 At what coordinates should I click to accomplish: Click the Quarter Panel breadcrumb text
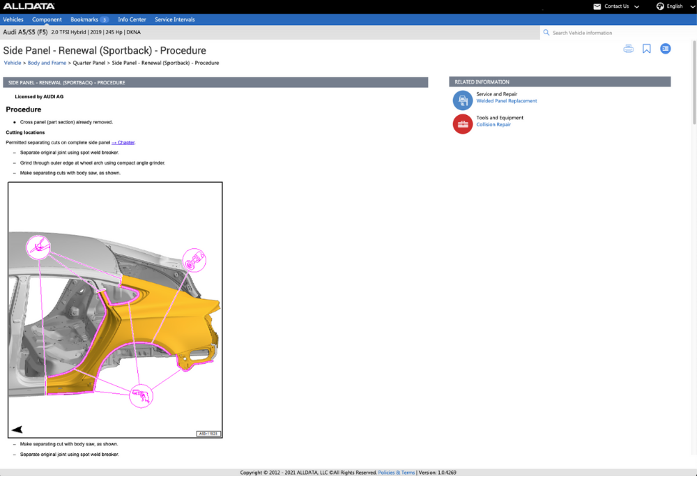(x=89, y=63)
